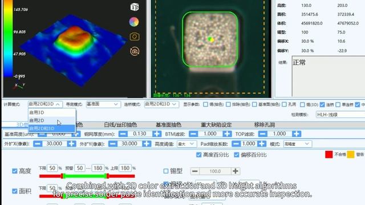The height and width of the screenshot is (205, 365).
Task: Click the 外扩Y 30.000 value field
Action: tap(129, 144)
